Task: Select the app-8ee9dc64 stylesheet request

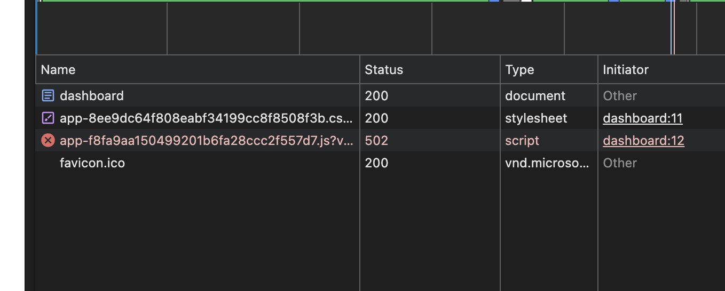Action: (206, 118)
